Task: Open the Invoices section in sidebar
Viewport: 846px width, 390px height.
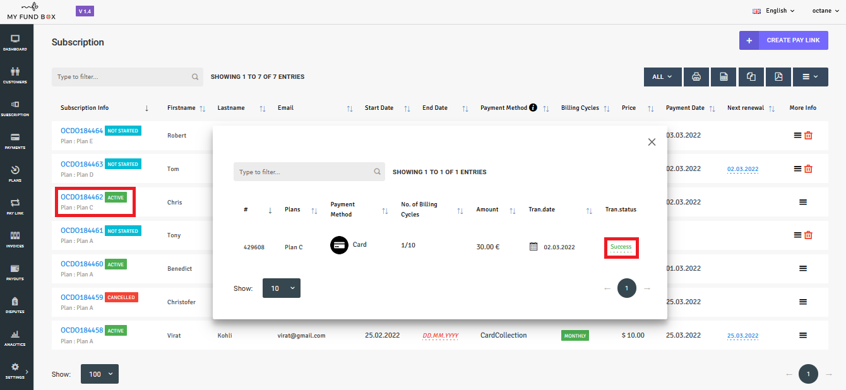Action: [x=15, y=239]
